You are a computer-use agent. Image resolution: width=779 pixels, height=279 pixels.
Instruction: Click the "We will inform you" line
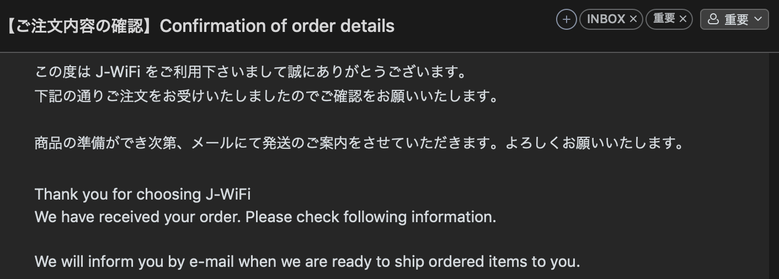(x=307, y=261)
